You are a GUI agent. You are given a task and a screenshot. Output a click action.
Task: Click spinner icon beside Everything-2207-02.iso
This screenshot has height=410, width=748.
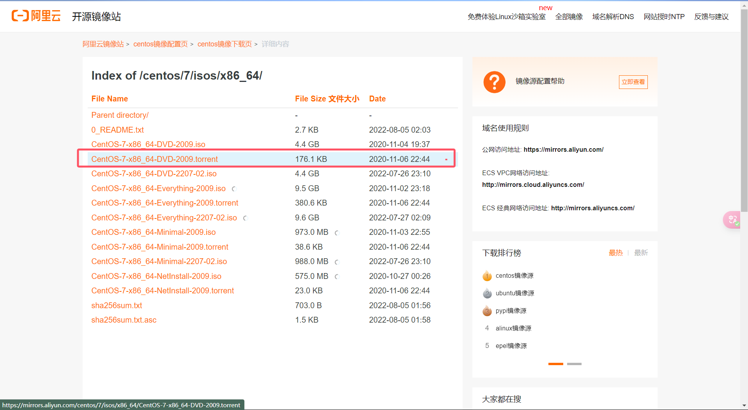click(x=245, y=218)
